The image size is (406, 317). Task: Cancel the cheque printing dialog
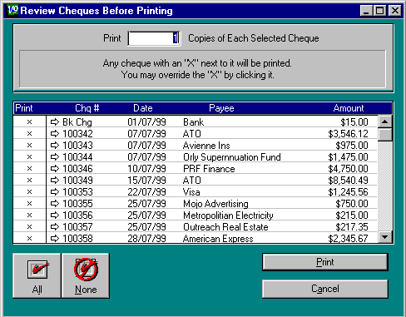325,289
